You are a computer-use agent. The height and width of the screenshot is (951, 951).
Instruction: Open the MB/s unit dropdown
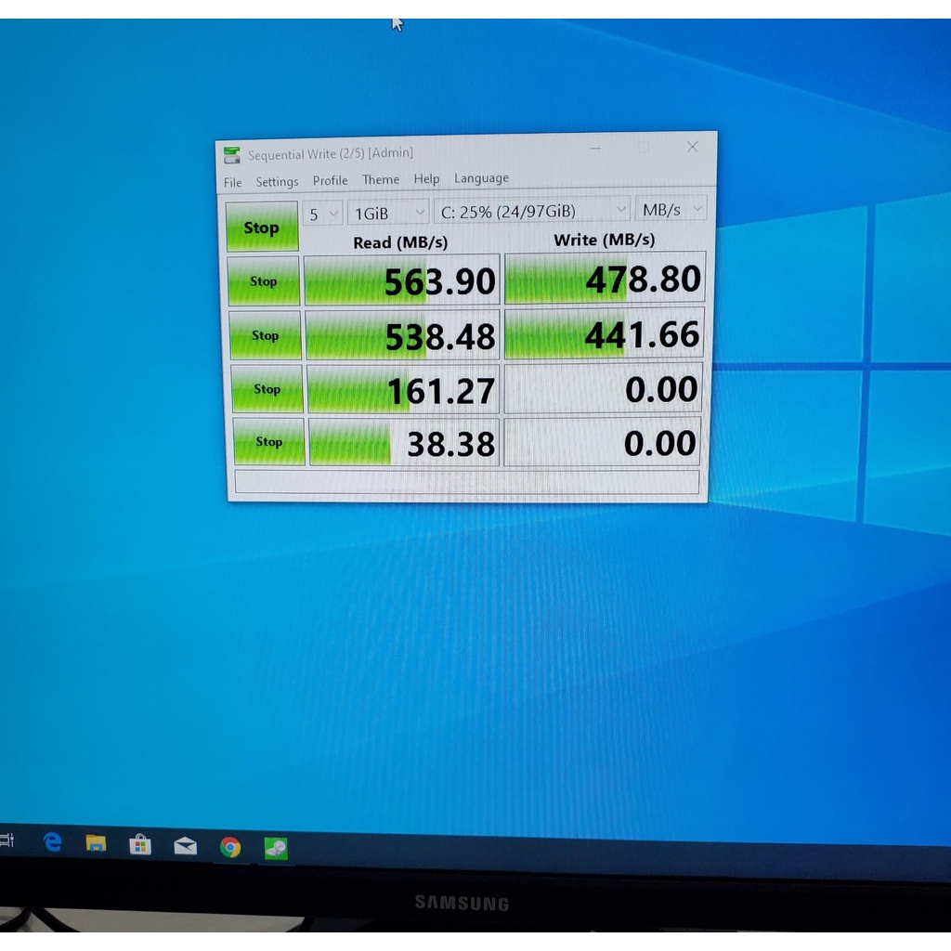click(x=671, y=209)
